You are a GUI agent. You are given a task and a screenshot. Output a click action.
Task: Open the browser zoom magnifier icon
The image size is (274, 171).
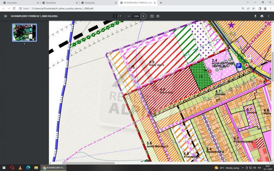(243, 8)
